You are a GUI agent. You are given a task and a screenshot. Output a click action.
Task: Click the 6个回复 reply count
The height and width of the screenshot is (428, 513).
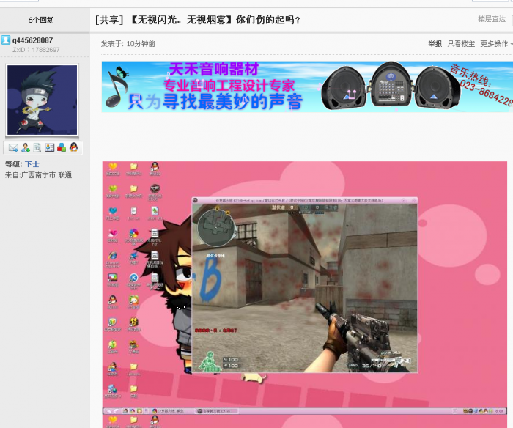point(41,20)
